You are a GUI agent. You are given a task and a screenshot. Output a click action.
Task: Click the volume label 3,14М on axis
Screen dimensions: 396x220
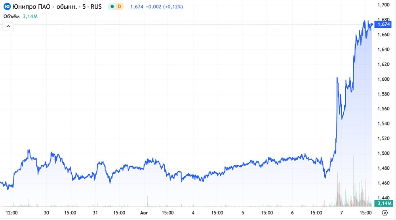click(x=384, y=203)
